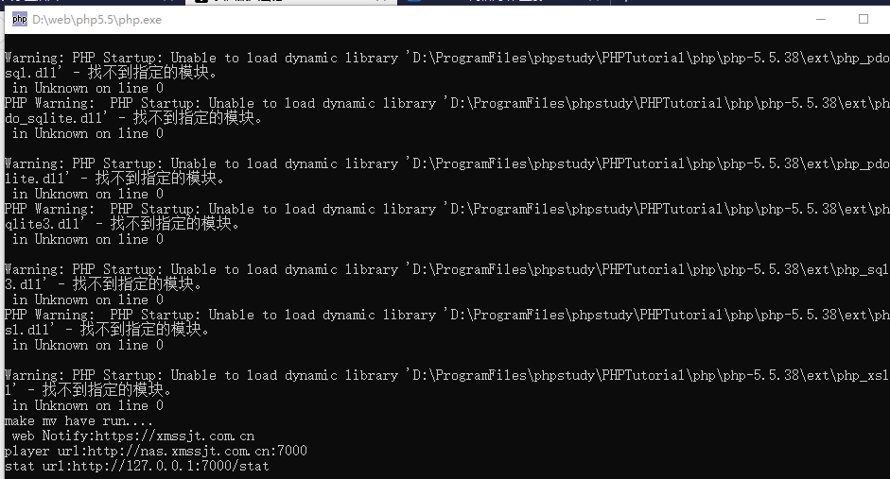
Task: Click the 'qlite3.dll' not-found message line
Action: pyautogui.click(x=122, y=224)
